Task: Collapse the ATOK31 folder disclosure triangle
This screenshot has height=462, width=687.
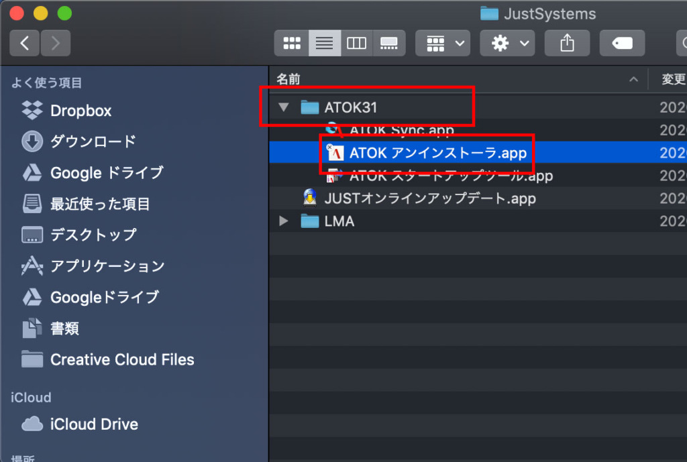Action: [x=284, y=107]
